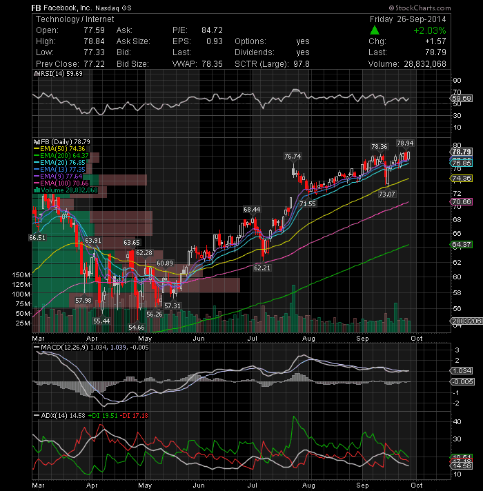483x491 pixels.
Task: Click the 63.65 price annotation
Action: [x=132, y=242]
